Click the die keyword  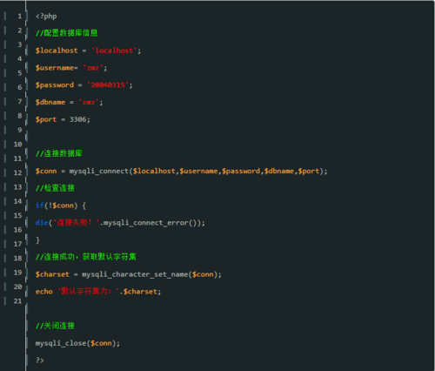click(42, 223)
